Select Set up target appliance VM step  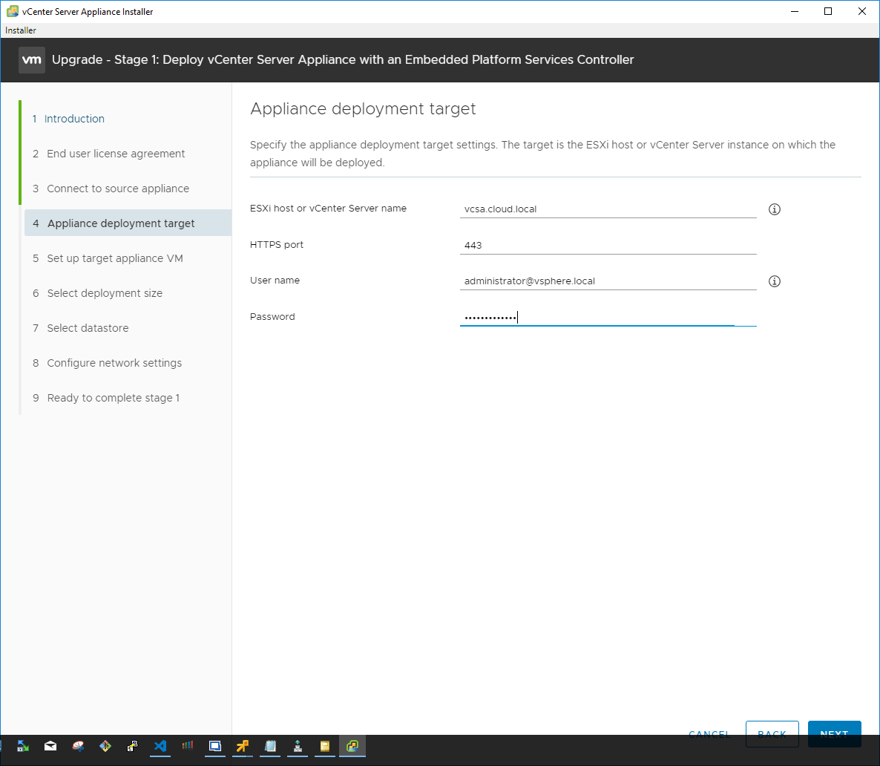click(x=108, y=258)
